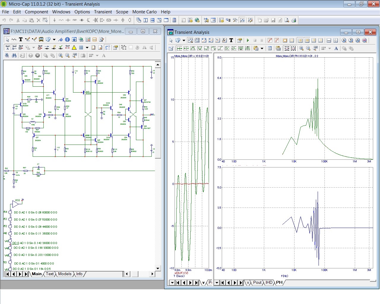
Task: Open the Models tab in schematic window
Action: 65,274
